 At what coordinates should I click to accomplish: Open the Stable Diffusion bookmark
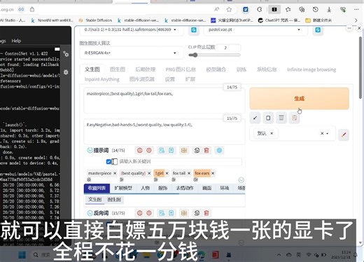[x=95, y=20]
